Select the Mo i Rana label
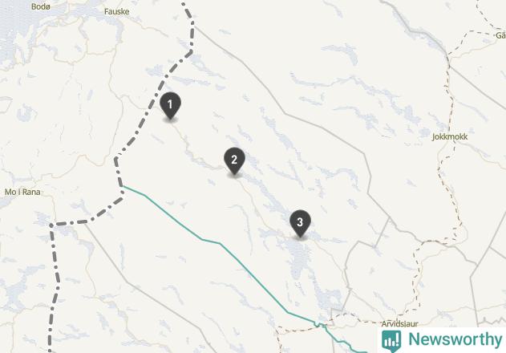Screen dimensions: 506x353 (x=22, y=192)
